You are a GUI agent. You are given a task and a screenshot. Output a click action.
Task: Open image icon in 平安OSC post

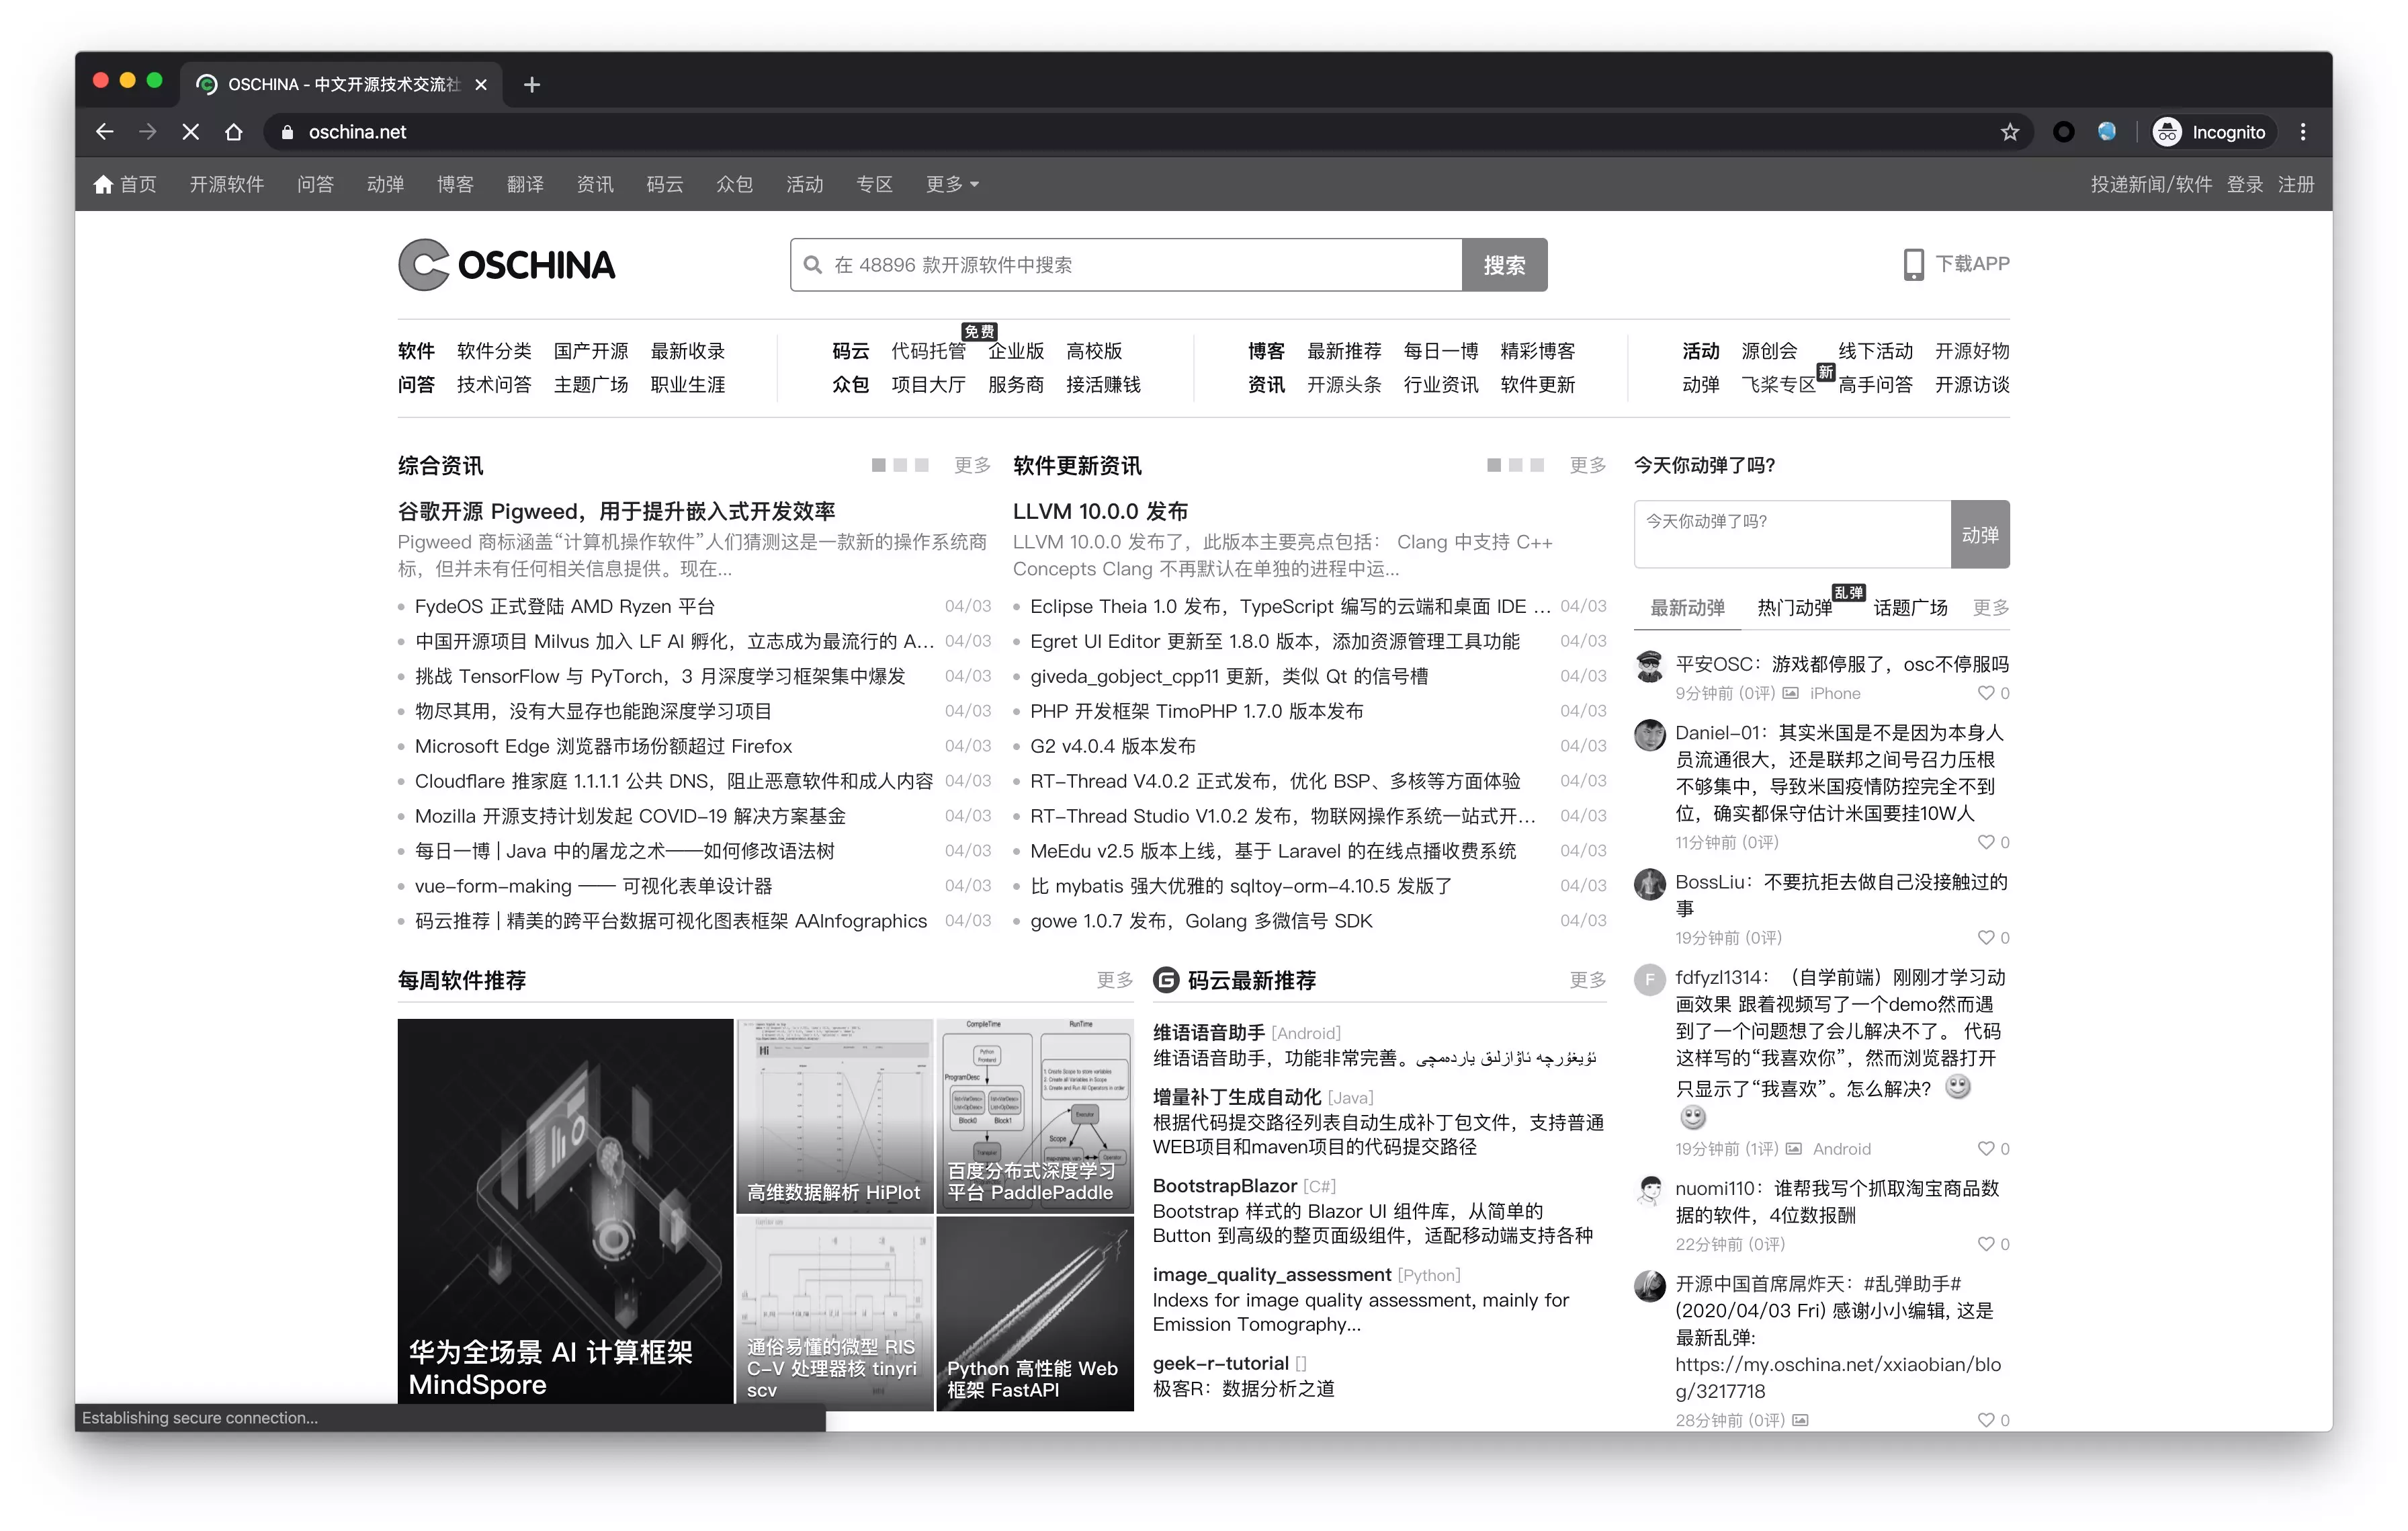click(1791, 693)
